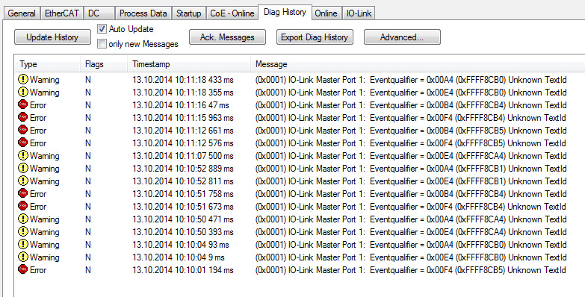Click warning icon at 10:10:50 393 ms
Screen dimensions: 585x297
pyautogui.click(x=23, y=231)
